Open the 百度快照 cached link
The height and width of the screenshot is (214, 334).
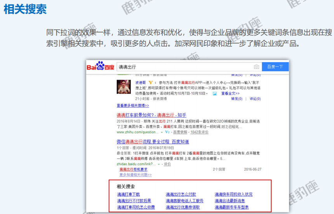(180, 132)
